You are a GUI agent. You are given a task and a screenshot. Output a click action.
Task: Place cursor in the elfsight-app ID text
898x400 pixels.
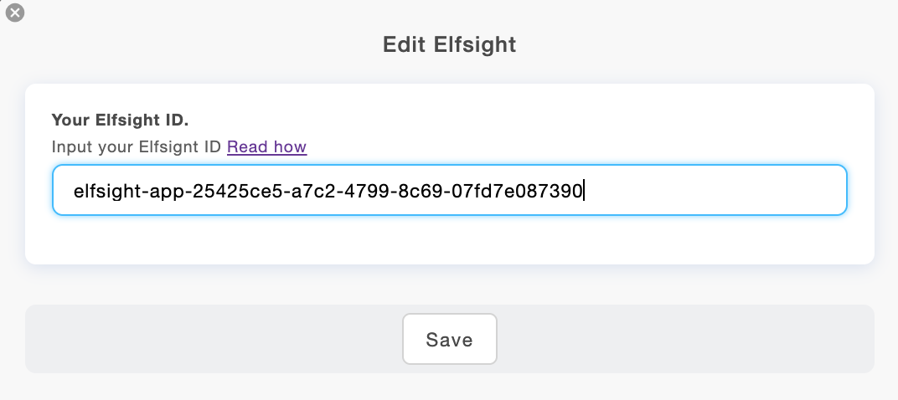coord(327,191)
